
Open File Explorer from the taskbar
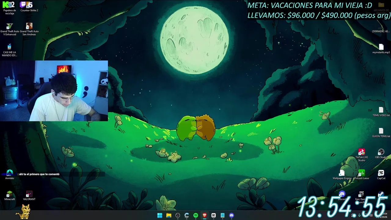tap(169, 215)
